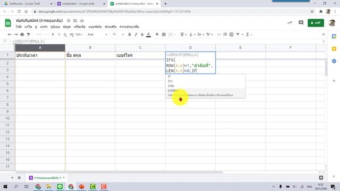
Task: Open the cell borders tool
Action: (x=164, y=34)
